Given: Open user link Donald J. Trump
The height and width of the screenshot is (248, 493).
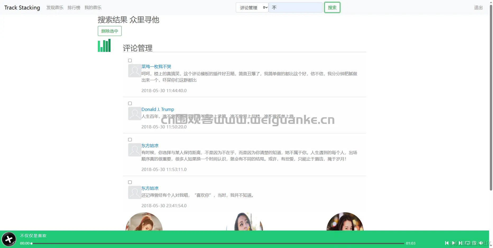Looking at the screenshot, I should click(158, 109).
